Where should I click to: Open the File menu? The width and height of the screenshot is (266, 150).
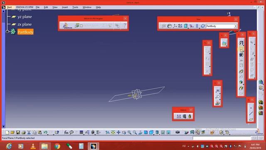click(x=37, y=7)
